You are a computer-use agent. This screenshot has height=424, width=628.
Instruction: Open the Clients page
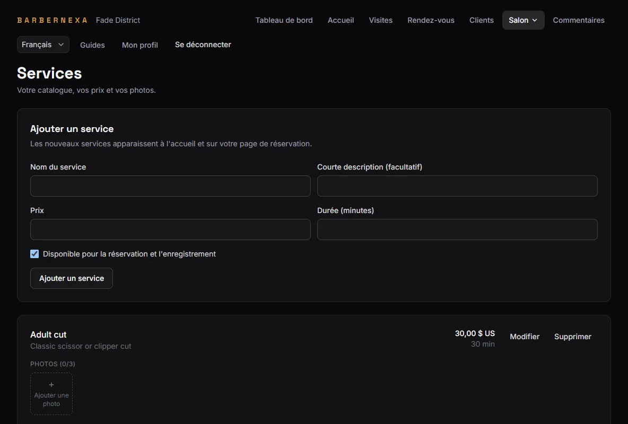pos(482,20)
